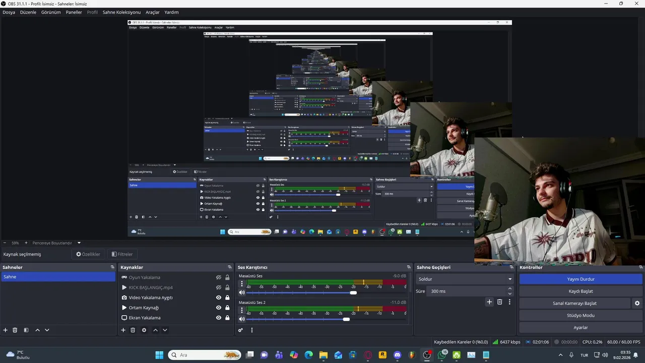The width and height of the screenshot is (645, 363).
Task: Open Masaüstü Ses 2 options three-dot menu
Action: [x=242, y=310]
